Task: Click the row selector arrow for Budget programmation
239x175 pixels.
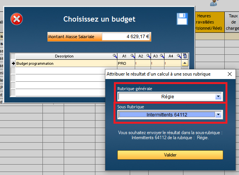Action: [x=13, y=63]
